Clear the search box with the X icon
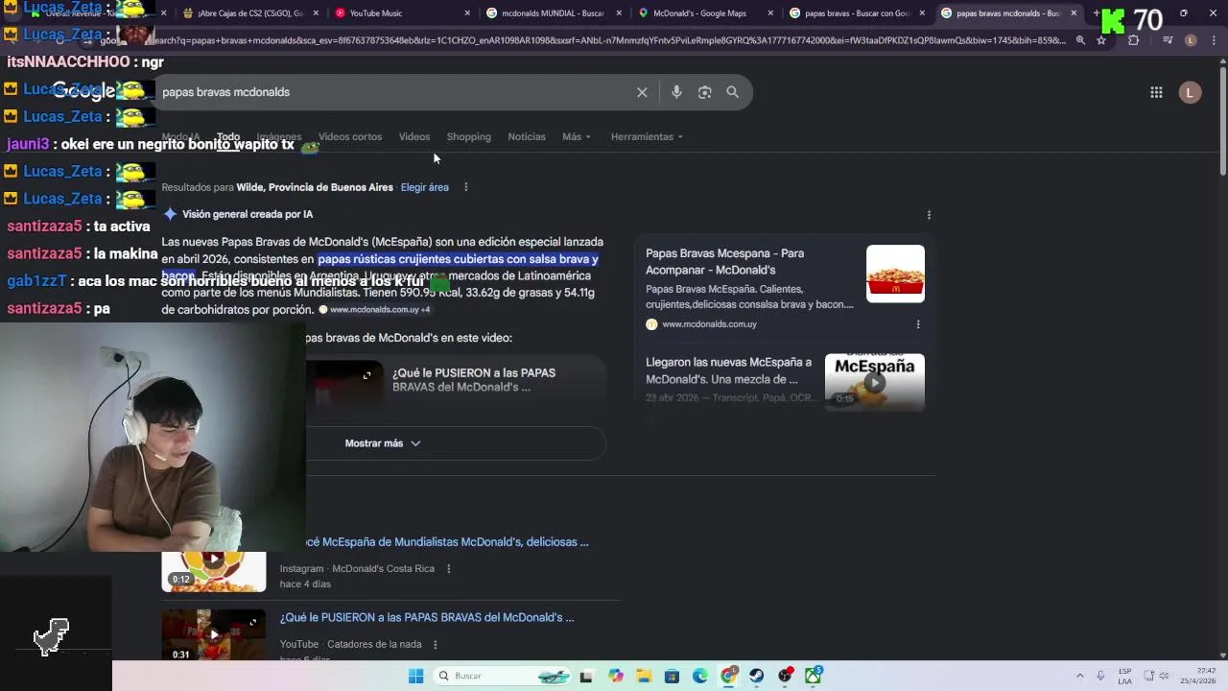The width and height of the screenshot is (1228, 691). pyautogui.click(x=642, y=92)
